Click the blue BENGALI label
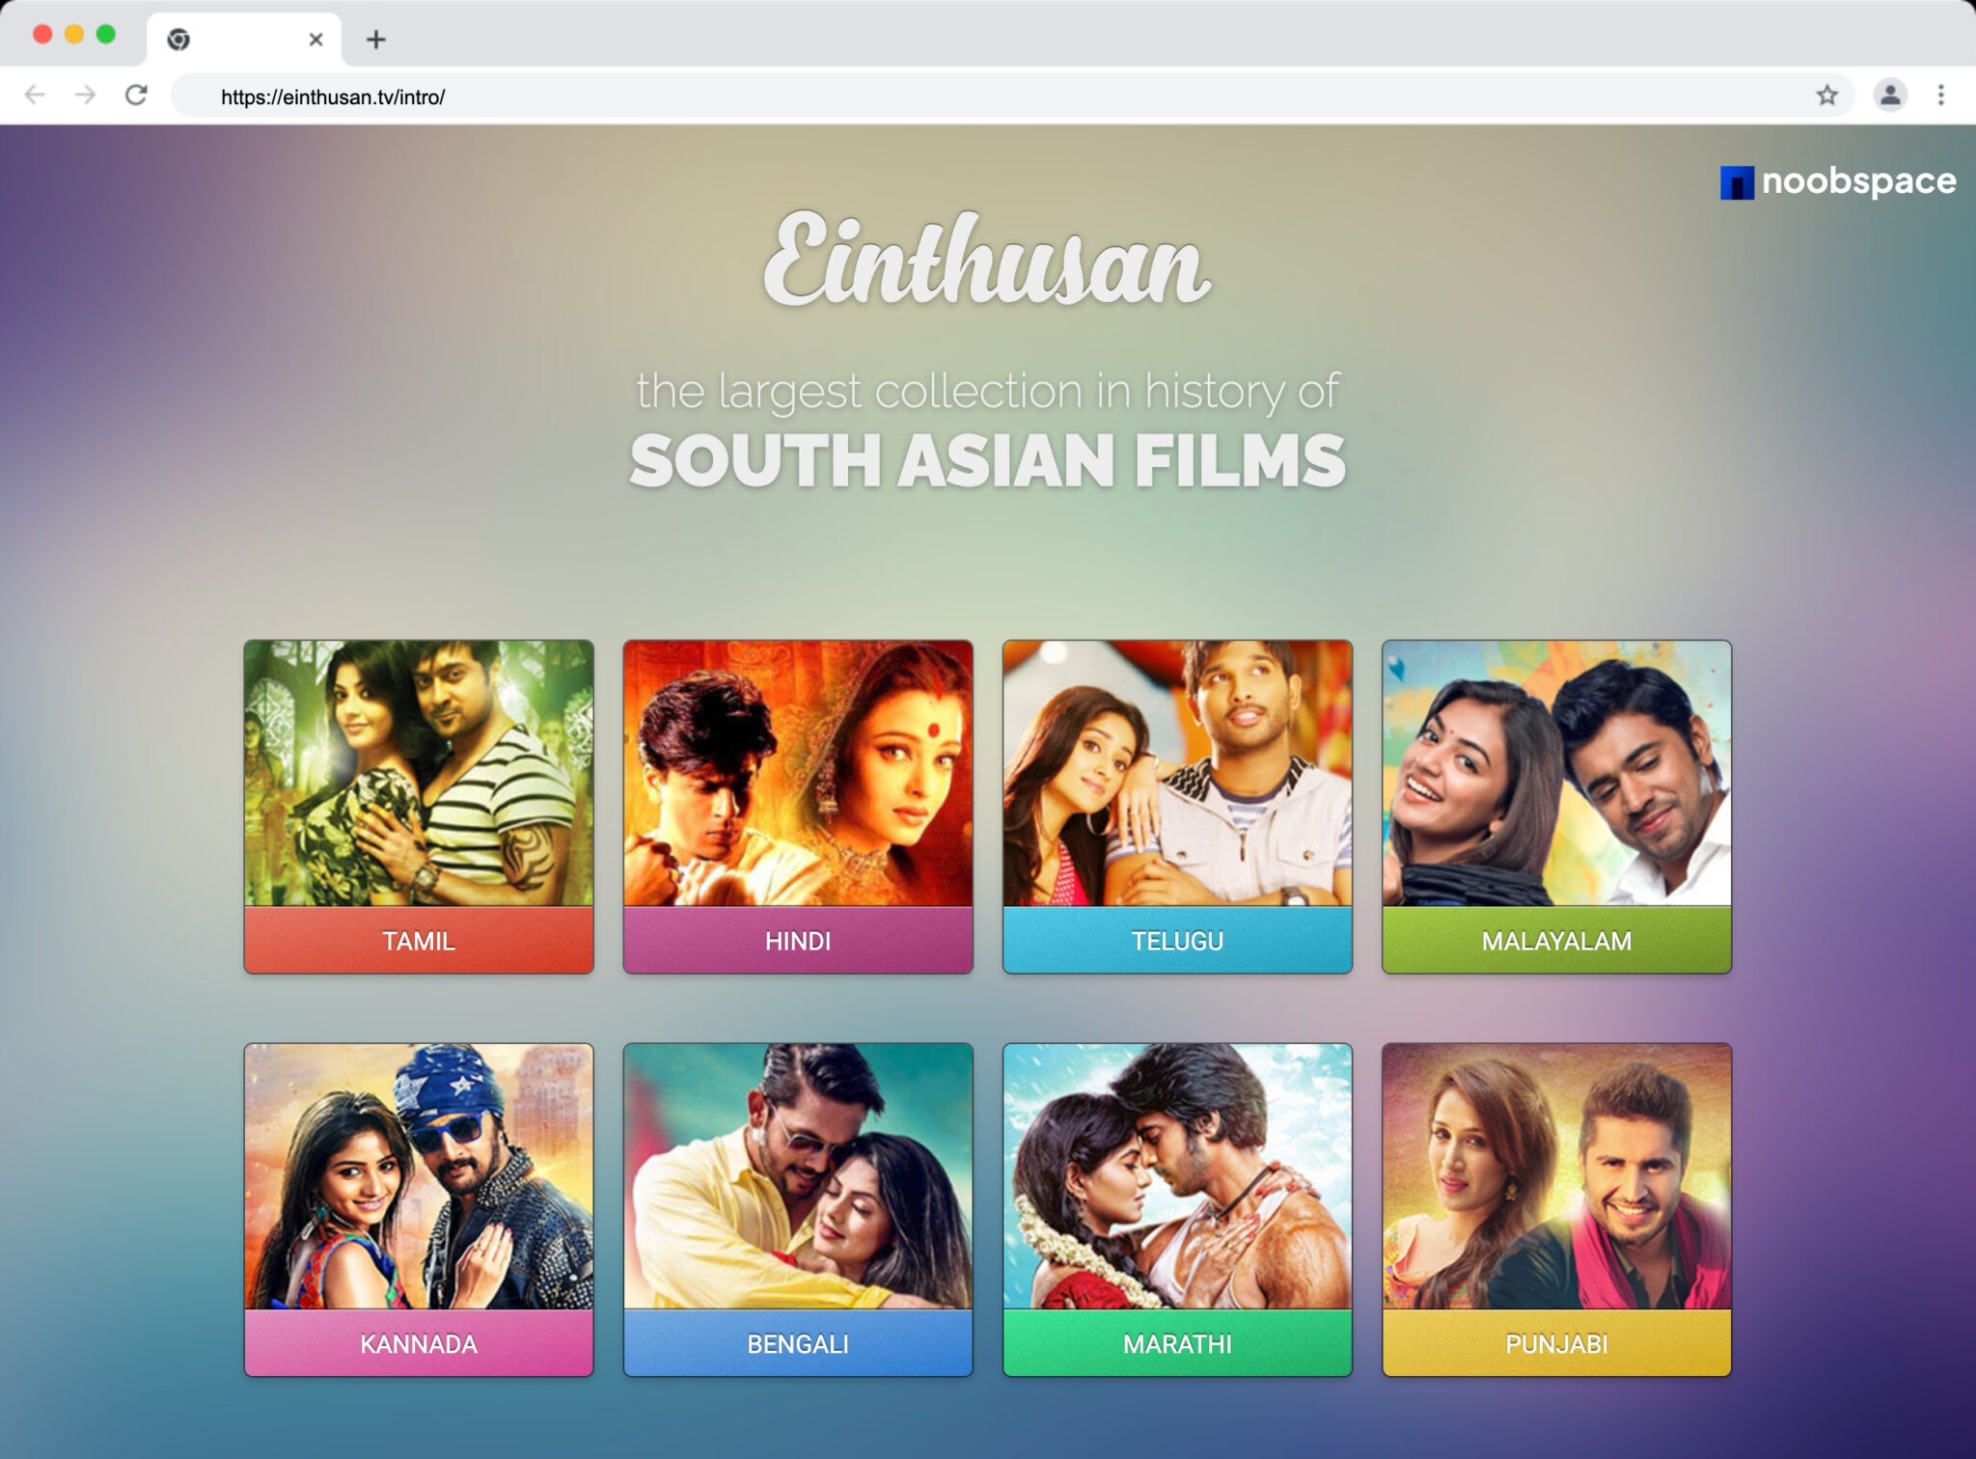This screenshot has height=1459, width=1976. (x=798, y=1343)
